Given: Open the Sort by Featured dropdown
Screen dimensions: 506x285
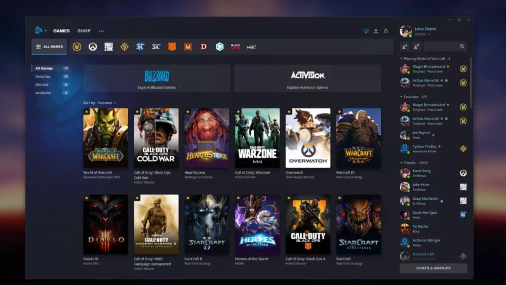Looking at the screenshot, I should click(x=106, y=103).
